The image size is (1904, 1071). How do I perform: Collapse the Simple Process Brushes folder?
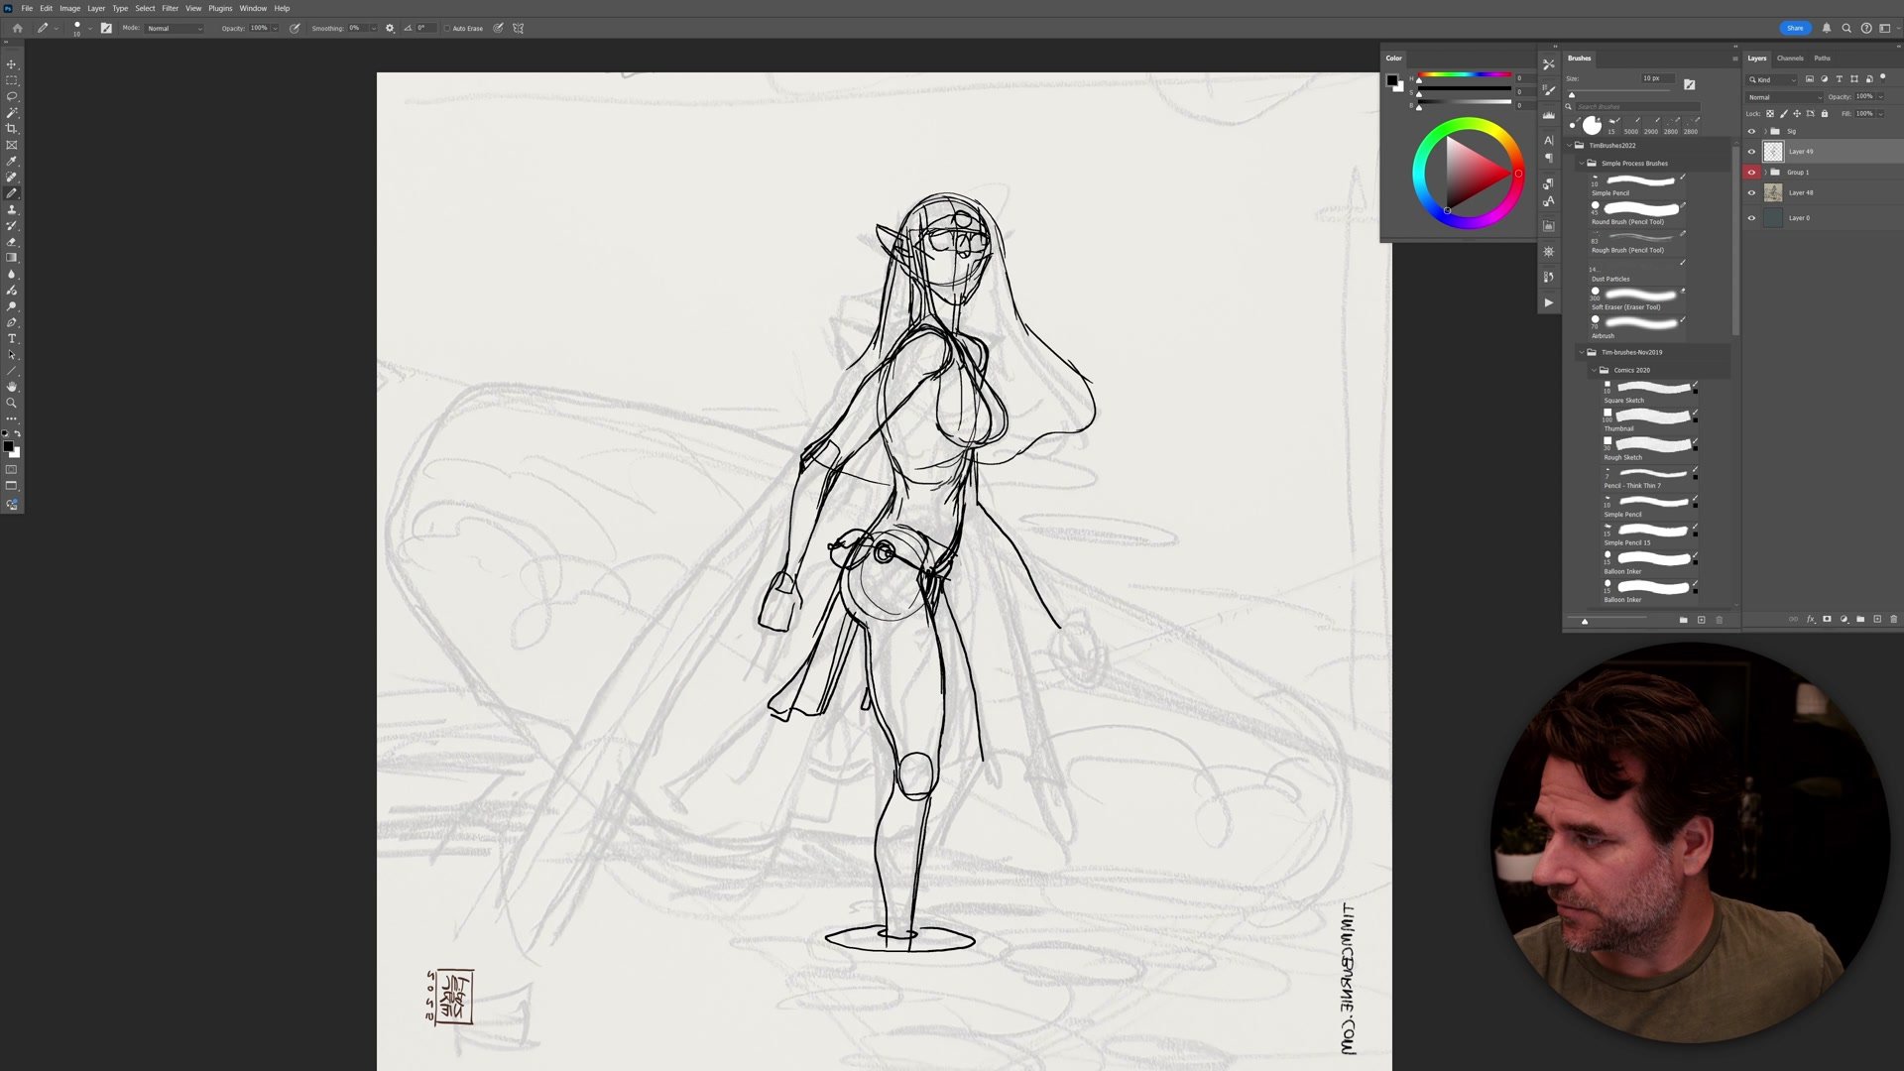1582,164
